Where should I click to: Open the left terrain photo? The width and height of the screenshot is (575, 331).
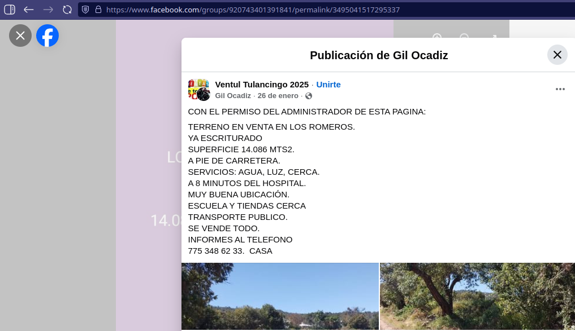pyautogui.click(x=280, y=297)
